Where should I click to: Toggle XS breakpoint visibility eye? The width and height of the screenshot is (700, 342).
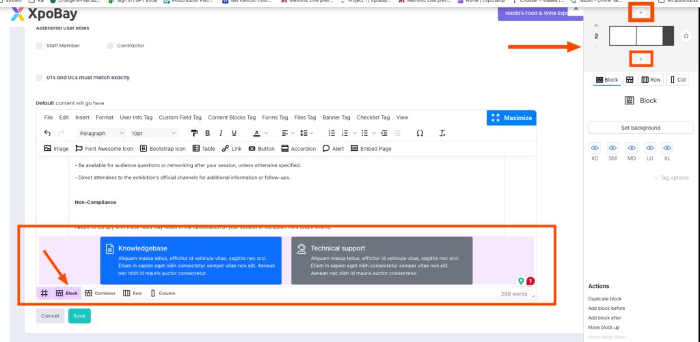click(x=595, y=147)
